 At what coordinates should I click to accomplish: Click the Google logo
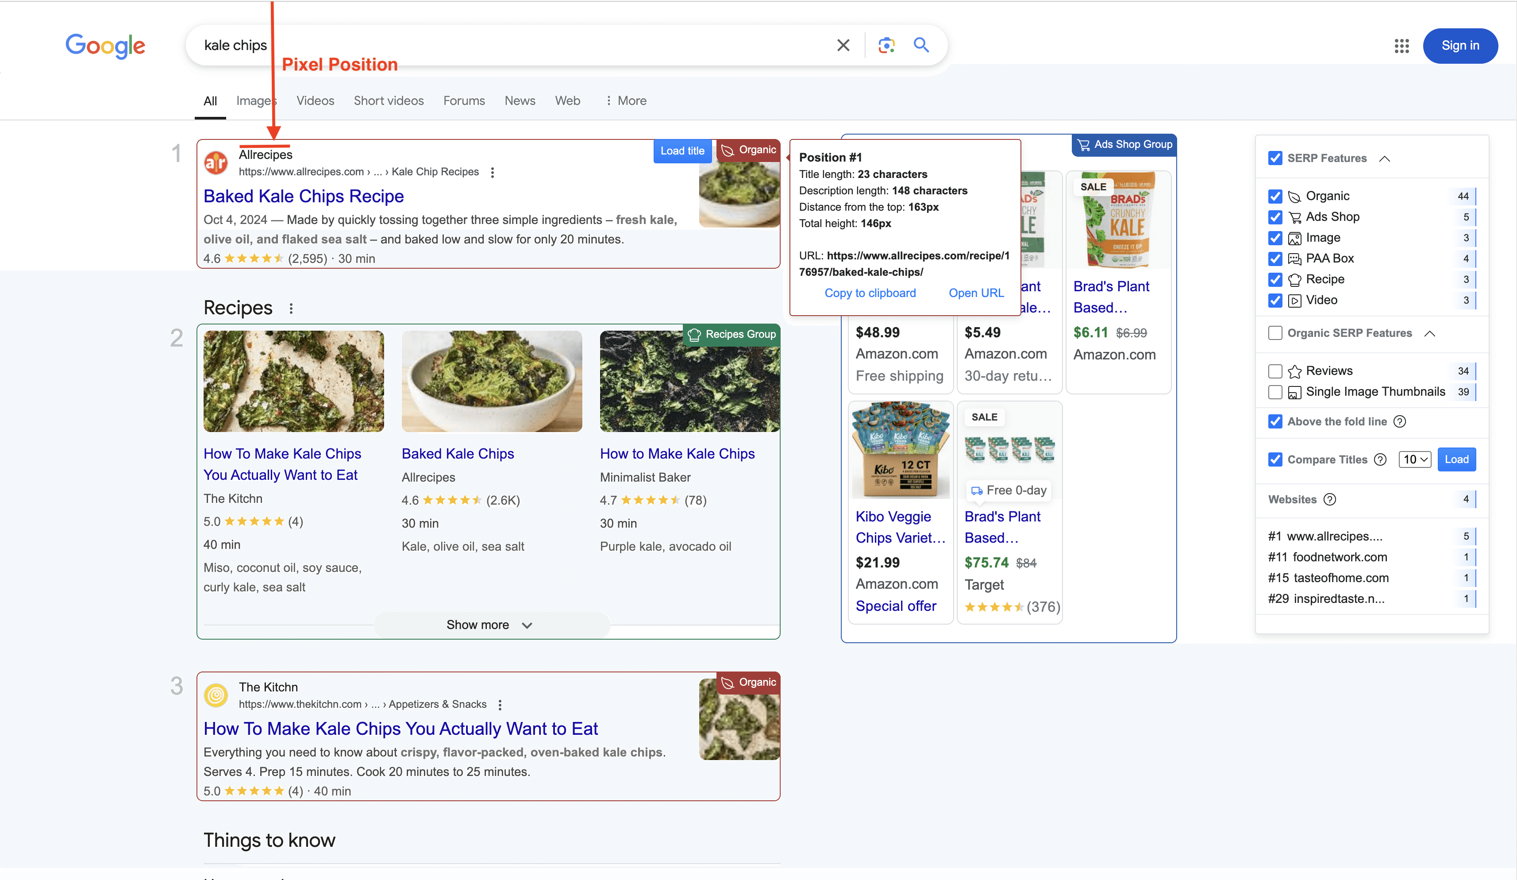coord(105,46)
